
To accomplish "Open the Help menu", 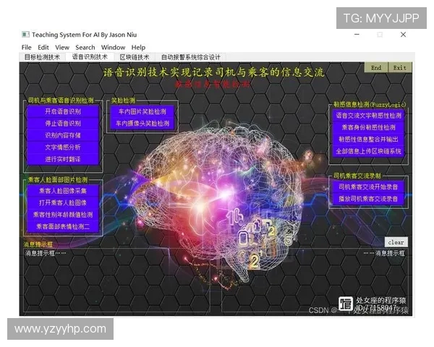I will point(138,48).
